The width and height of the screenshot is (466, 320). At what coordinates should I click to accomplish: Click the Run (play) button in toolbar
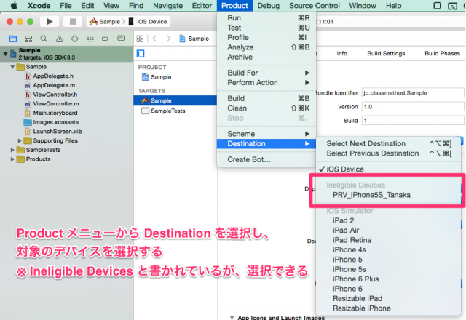pyautogui.click(x=50, y=21)
